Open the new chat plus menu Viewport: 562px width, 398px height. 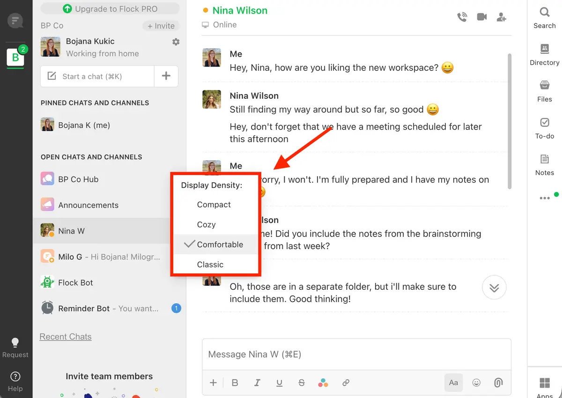click(166, 76)
